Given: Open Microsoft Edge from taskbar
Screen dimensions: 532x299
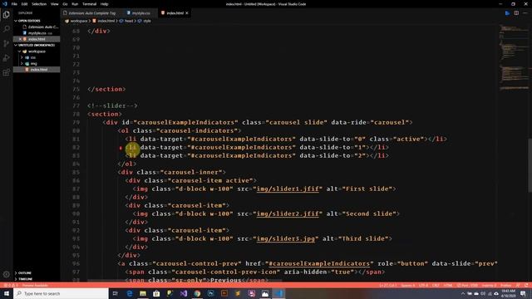Looking at the screenshot, I should point(130,293).
